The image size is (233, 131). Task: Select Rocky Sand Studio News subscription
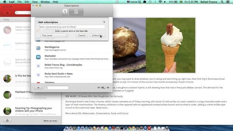pyautogui.click(x=72, y=75)
